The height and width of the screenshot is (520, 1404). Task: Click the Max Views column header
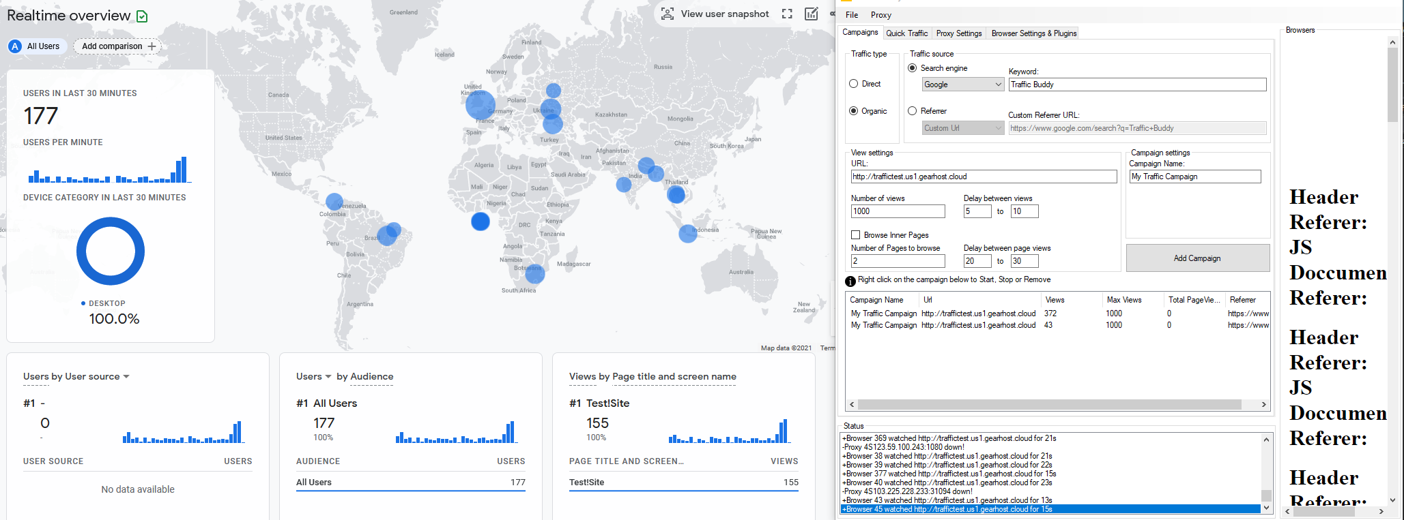point(1132,300)
